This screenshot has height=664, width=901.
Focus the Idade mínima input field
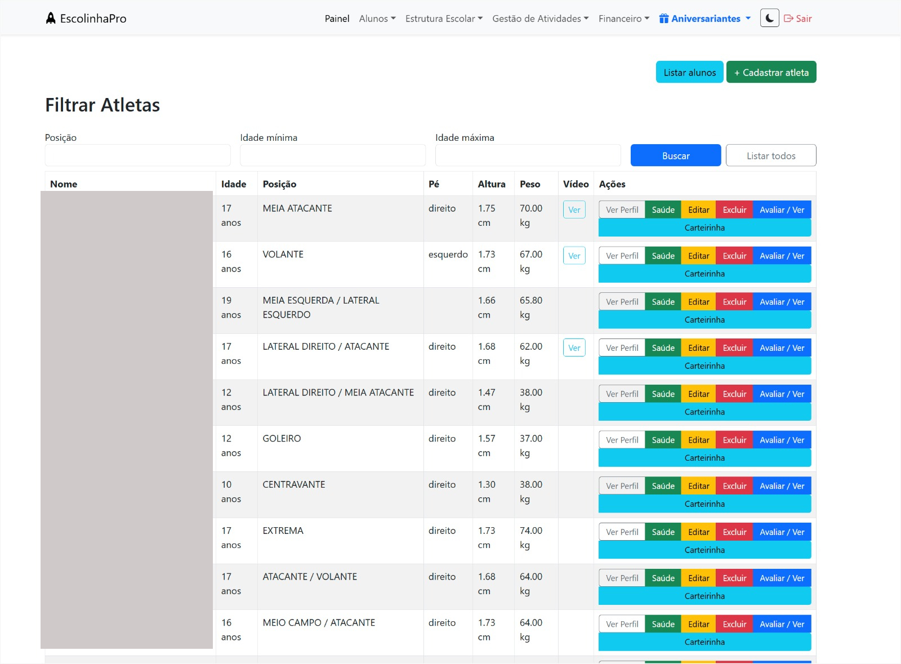(x=332, y=155)
